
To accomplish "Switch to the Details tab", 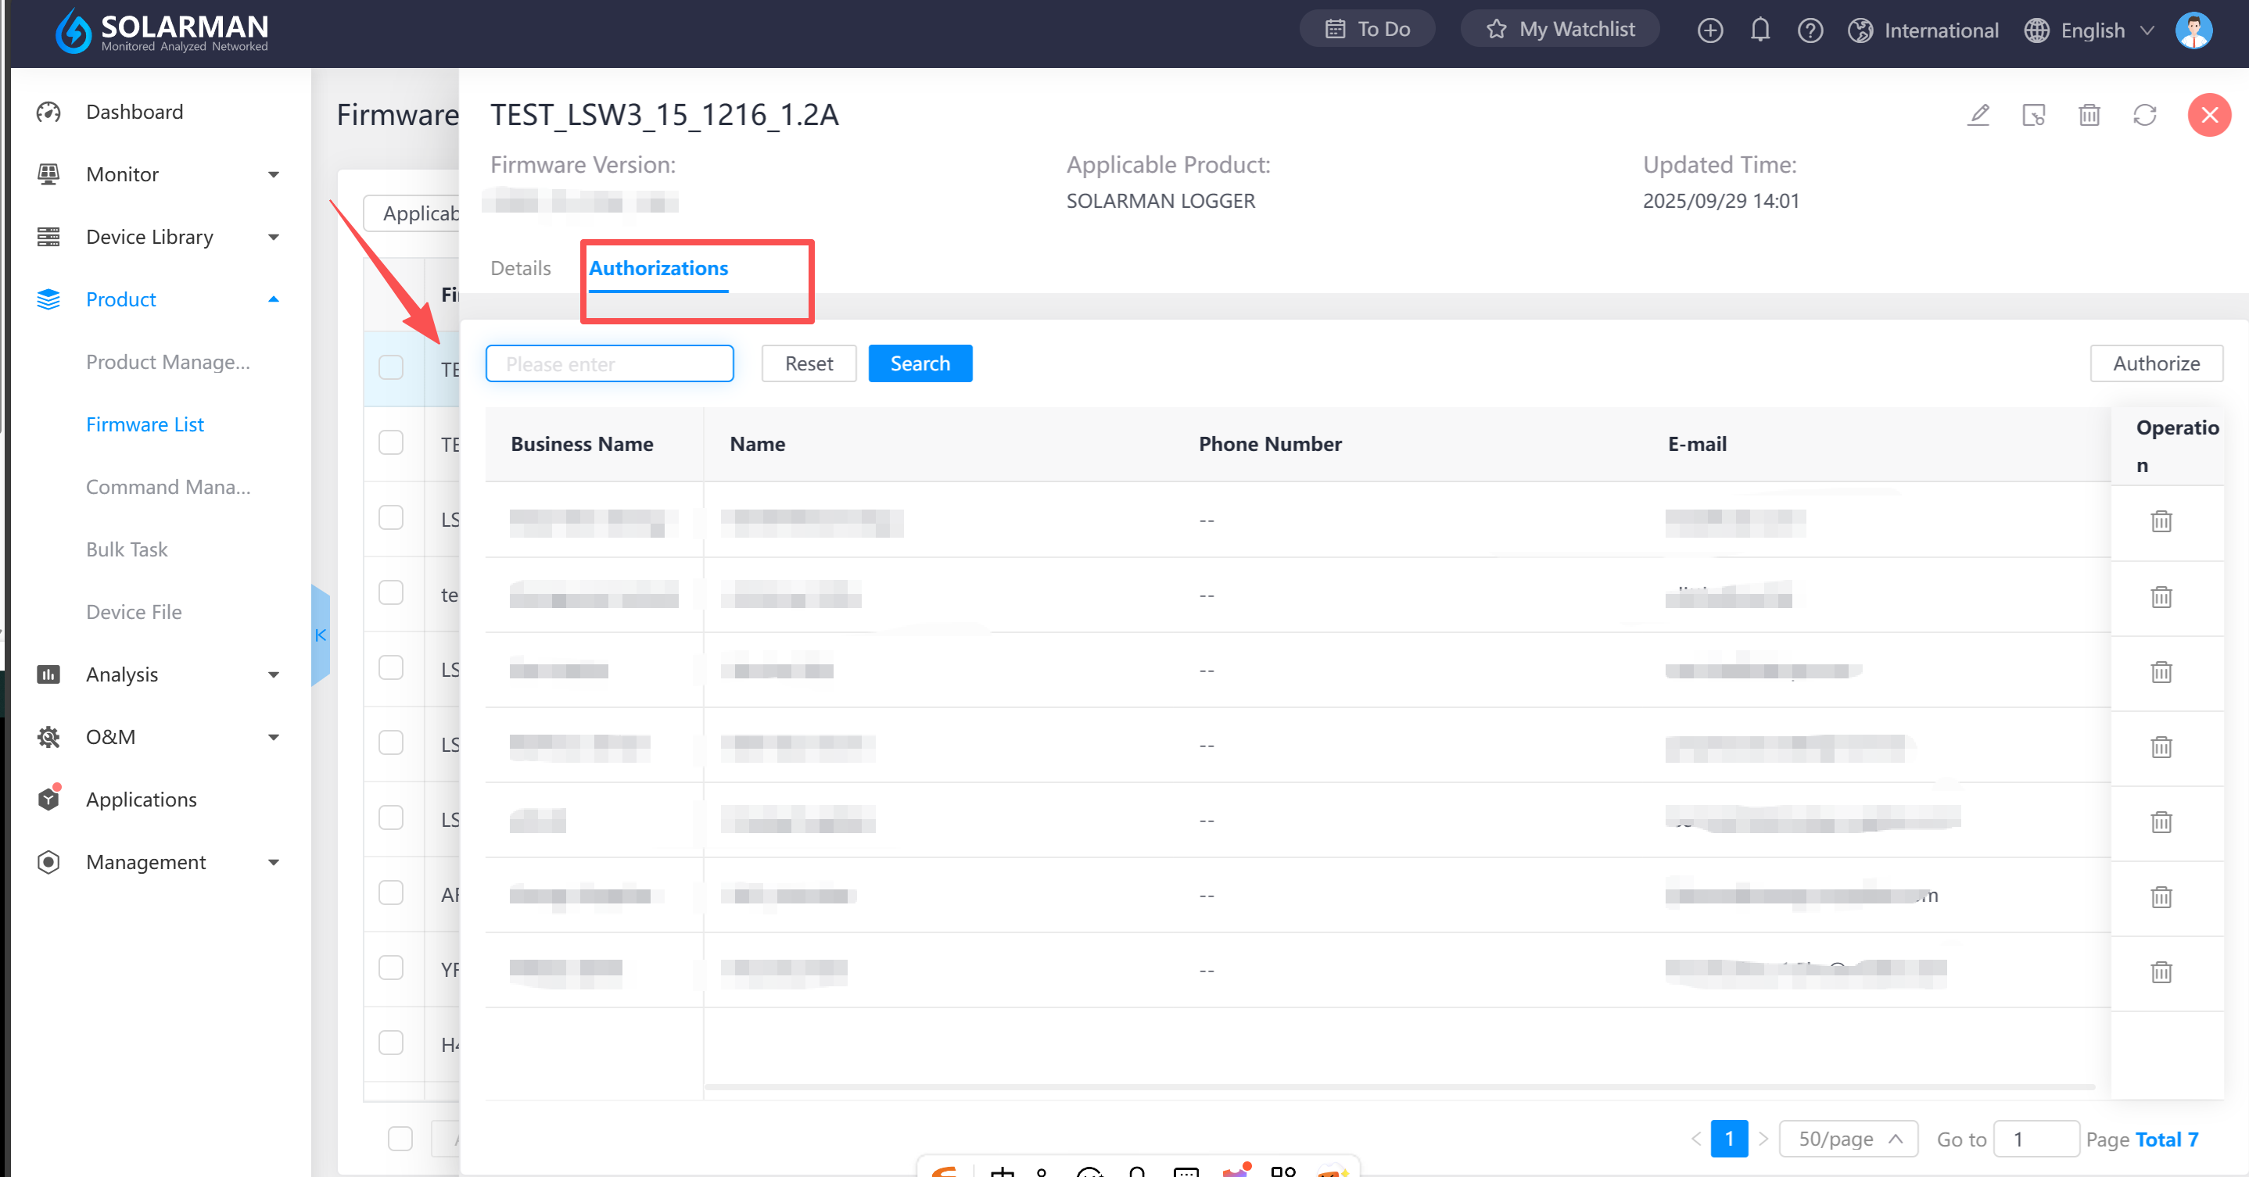I will tap(520, 268).
